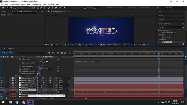Open the File menu

[2, 4]
